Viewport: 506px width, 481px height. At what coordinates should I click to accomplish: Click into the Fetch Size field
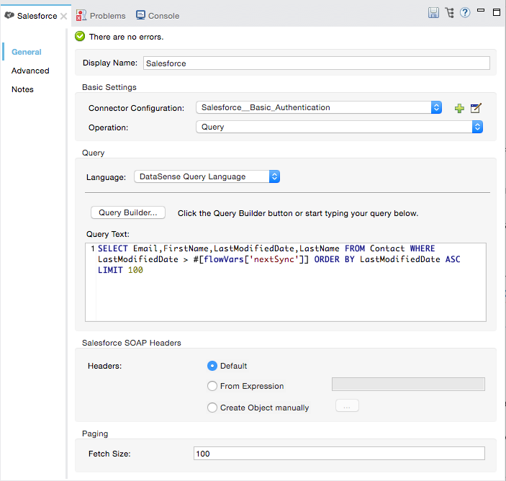338,454
